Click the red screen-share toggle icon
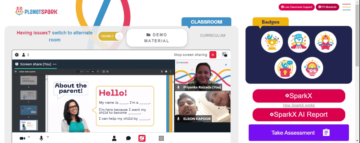The height and width of the screenshot is (143, 360). (142, 138)
